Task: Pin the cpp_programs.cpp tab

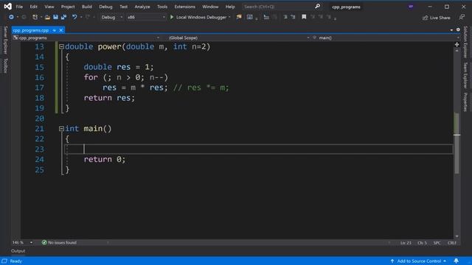Action: pos(55,30)
